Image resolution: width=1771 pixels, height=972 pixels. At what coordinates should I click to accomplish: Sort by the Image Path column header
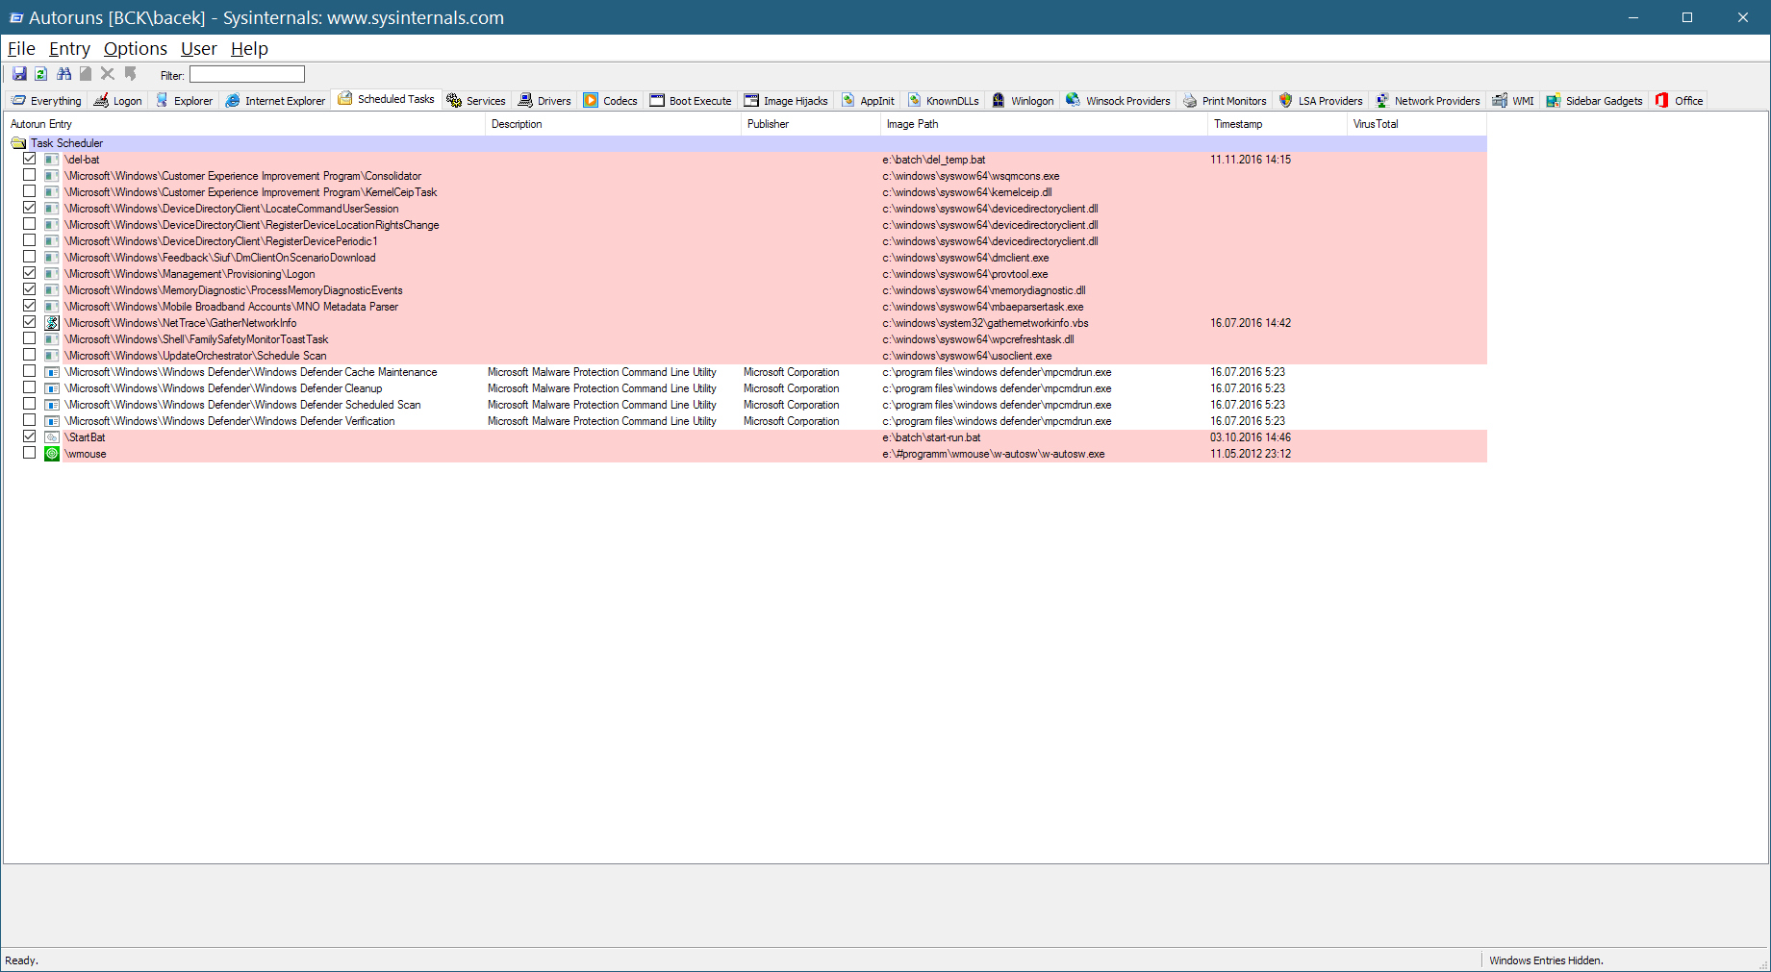[x=1044, y=124]
